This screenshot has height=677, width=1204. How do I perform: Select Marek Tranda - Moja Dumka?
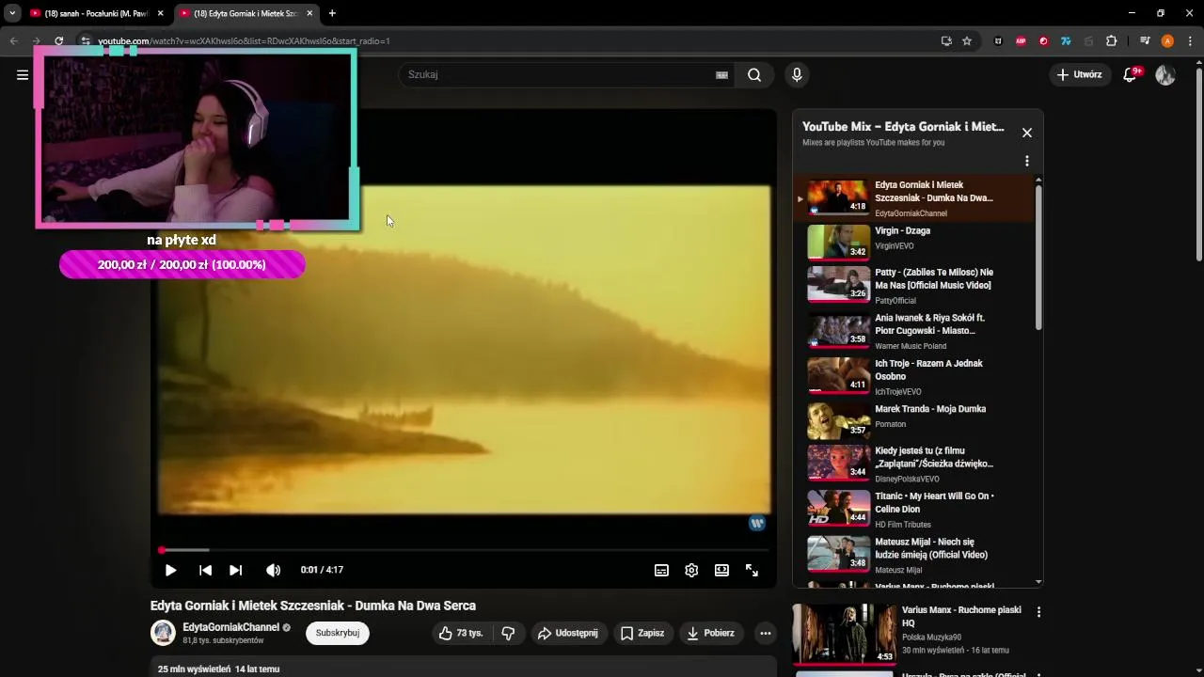point(913,421)
